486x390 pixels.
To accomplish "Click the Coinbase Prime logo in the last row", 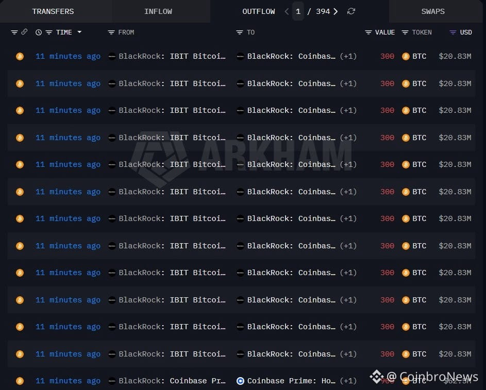I will (x=240, y=381).
